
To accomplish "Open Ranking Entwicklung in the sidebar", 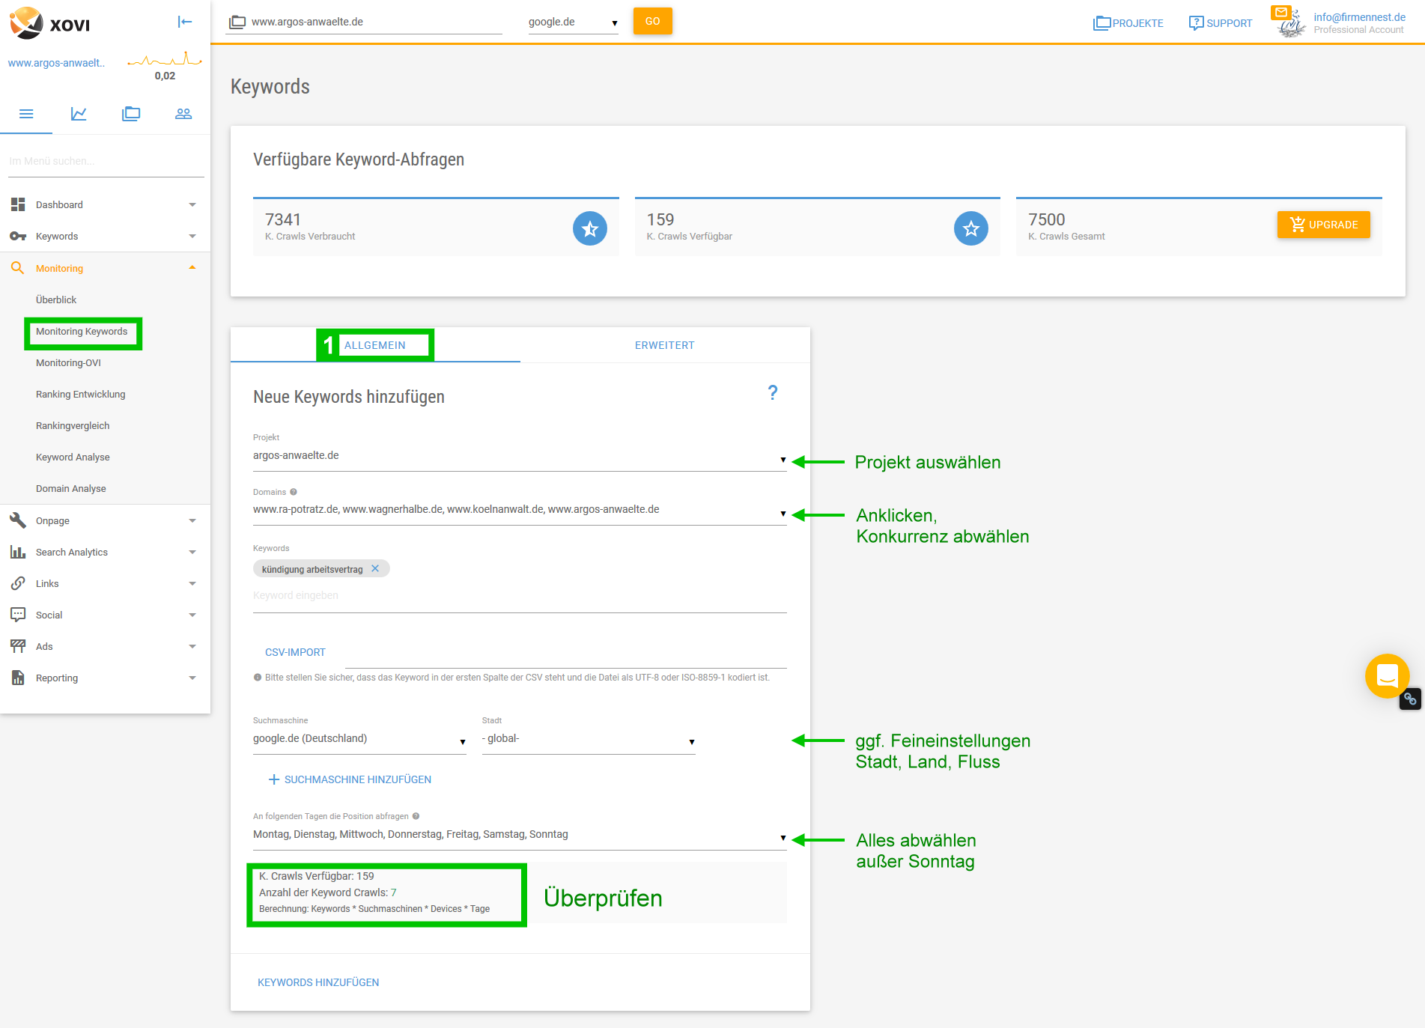I will pos(81,395).
